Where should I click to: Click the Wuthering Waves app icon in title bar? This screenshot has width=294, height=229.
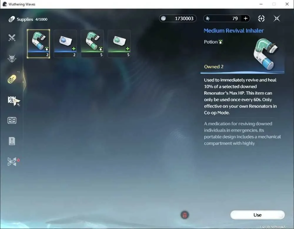click(x=5, y=4)
